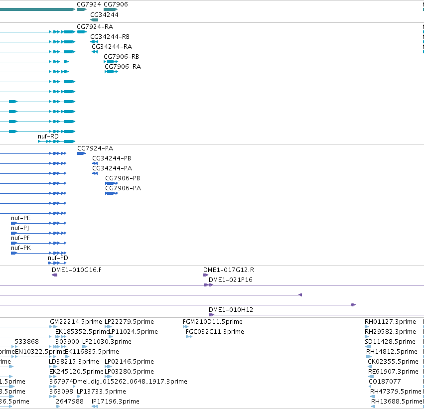Select protein CG7924-PA
Viewport: 424px width, 409px height.
click(82, 153)
